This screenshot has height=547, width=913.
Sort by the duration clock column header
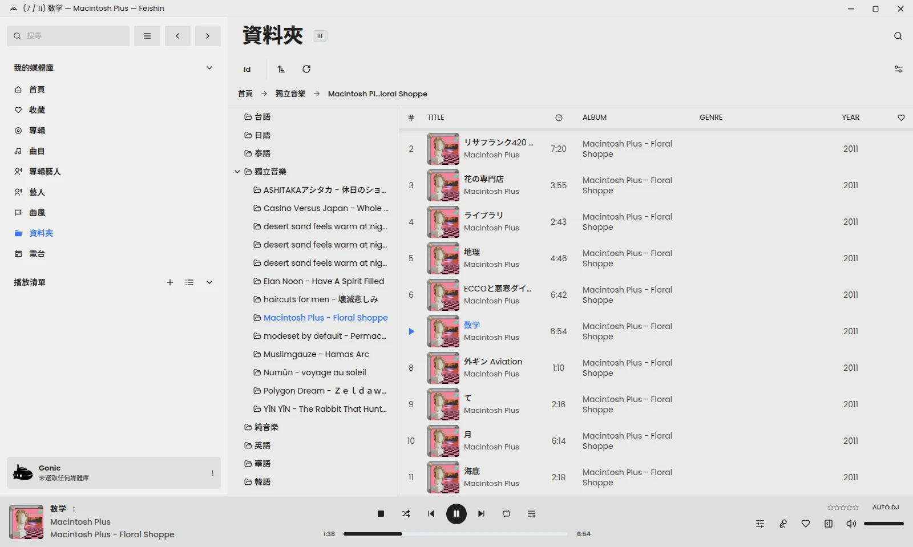click(x=559, y=117)
